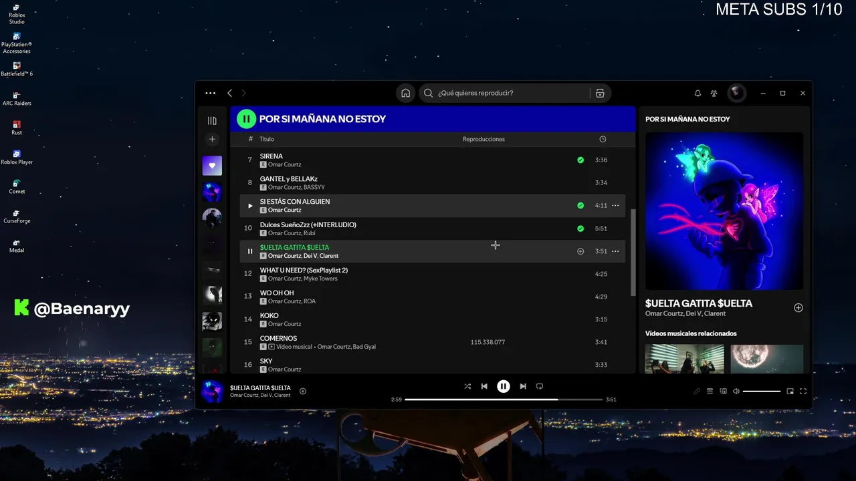Viewport: 856px width, 481px height.
Task: Adjust the volume slider
Action: [x=762, y=391]
